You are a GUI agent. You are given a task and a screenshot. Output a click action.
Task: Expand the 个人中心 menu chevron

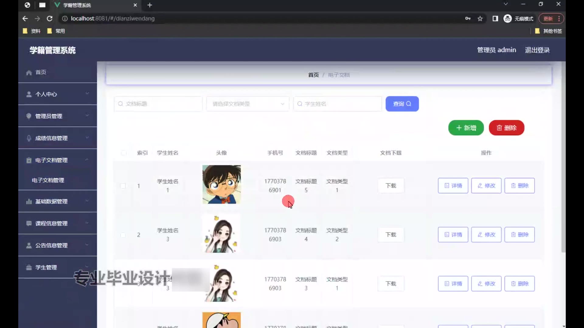pos(87,93)
